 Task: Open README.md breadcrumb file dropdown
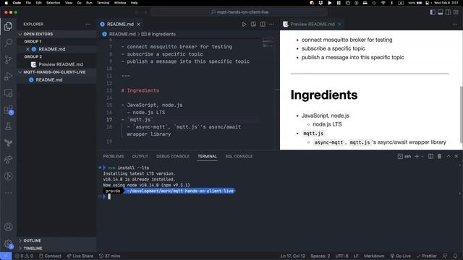[119, 34]
